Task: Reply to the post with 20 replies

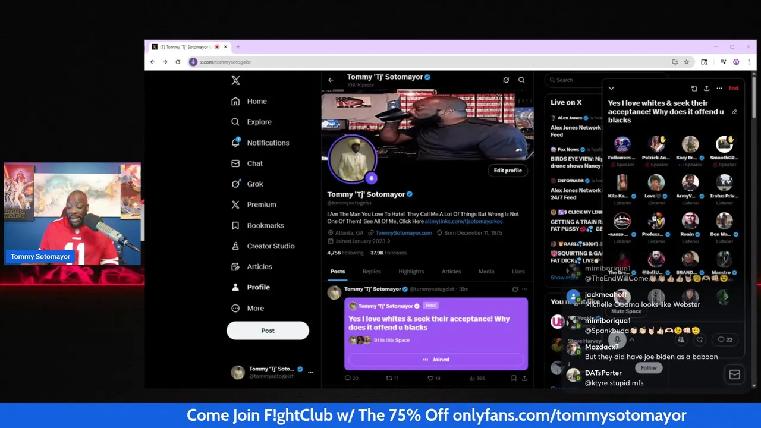Action: (351, 378)
